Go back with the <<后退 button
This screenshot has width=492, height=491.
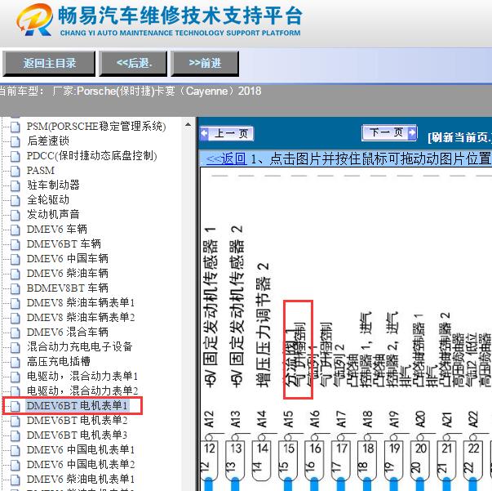(133, 64)
